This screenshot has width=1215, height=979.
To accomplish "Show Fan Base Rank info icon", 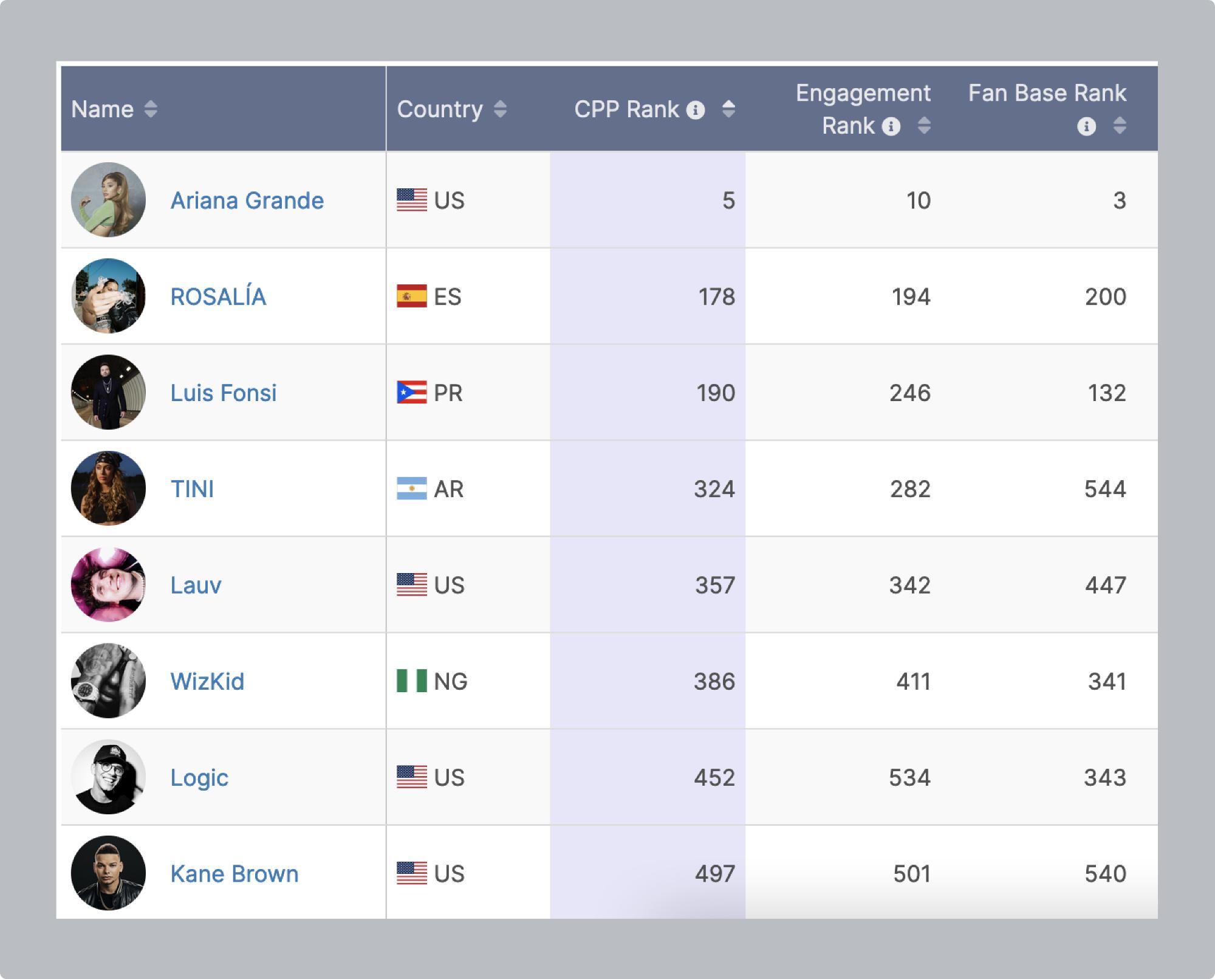I will tap(1087, 126).
